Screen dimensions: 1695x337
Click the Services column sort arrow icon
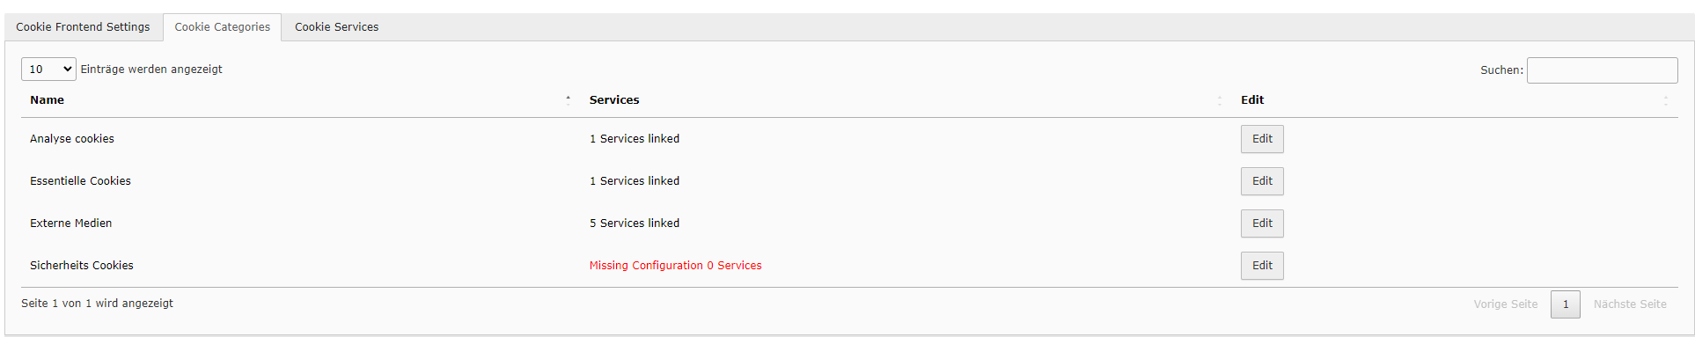(x=1220, y=100)
